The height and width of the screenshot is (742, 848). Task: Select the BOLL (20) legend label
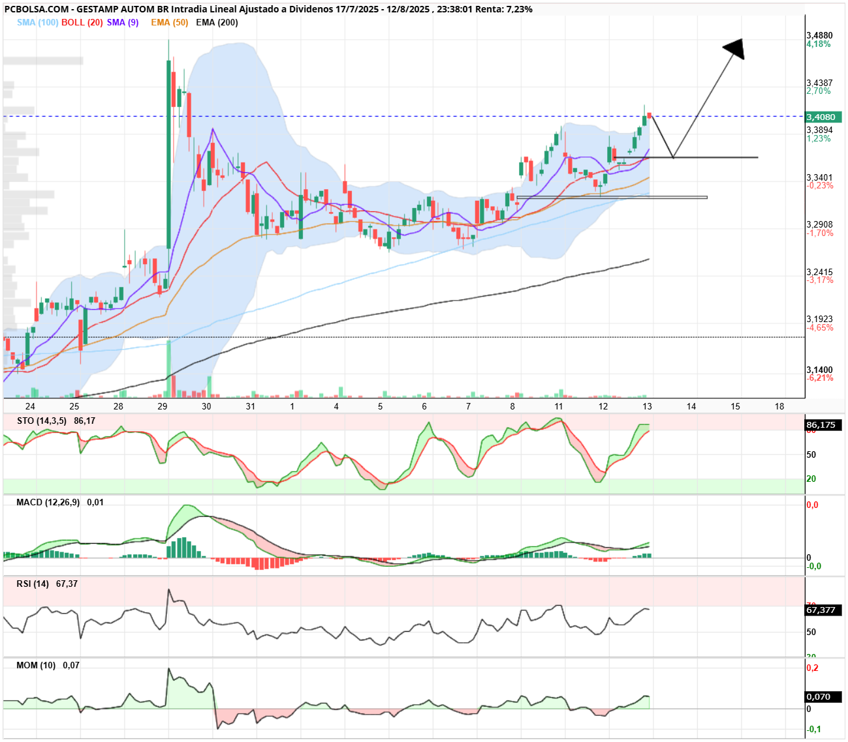[82, 22]
